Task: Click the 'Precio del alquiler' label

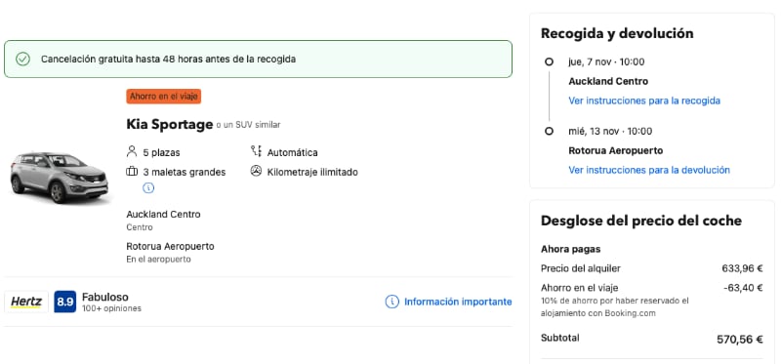Action: [581, 269]
